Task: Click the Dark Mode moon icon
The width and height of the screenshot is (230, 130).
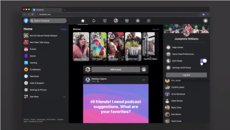Action: [x=169, y=61]
